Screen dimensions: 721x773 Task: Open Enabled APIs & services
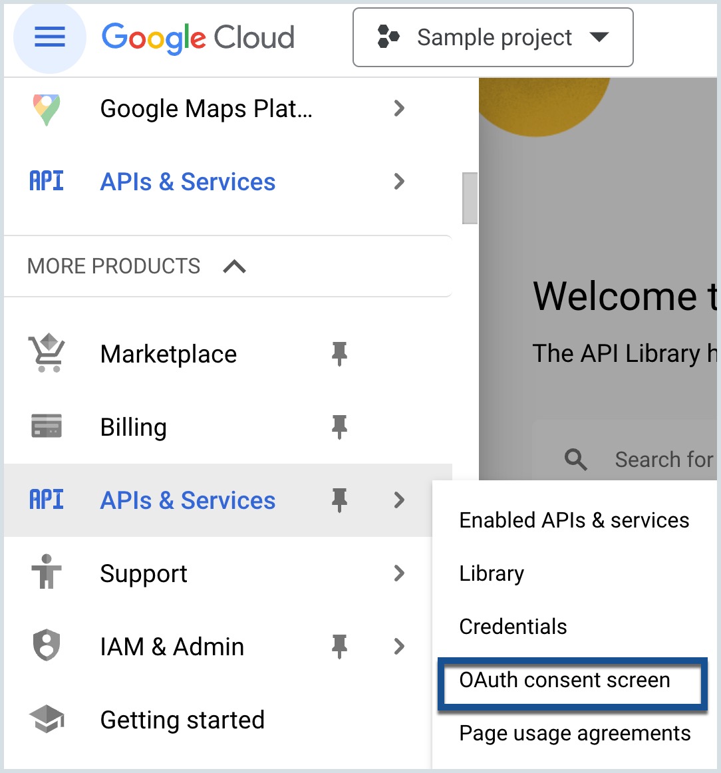pyautogui.click(x=574, y=520)
